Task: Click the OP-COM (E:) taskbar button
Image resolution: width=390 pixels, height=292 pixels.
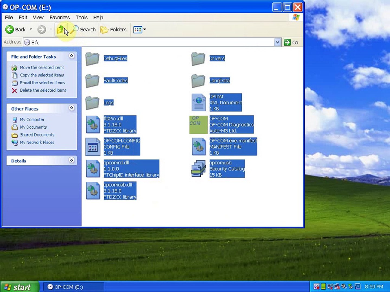Action: 74,287
